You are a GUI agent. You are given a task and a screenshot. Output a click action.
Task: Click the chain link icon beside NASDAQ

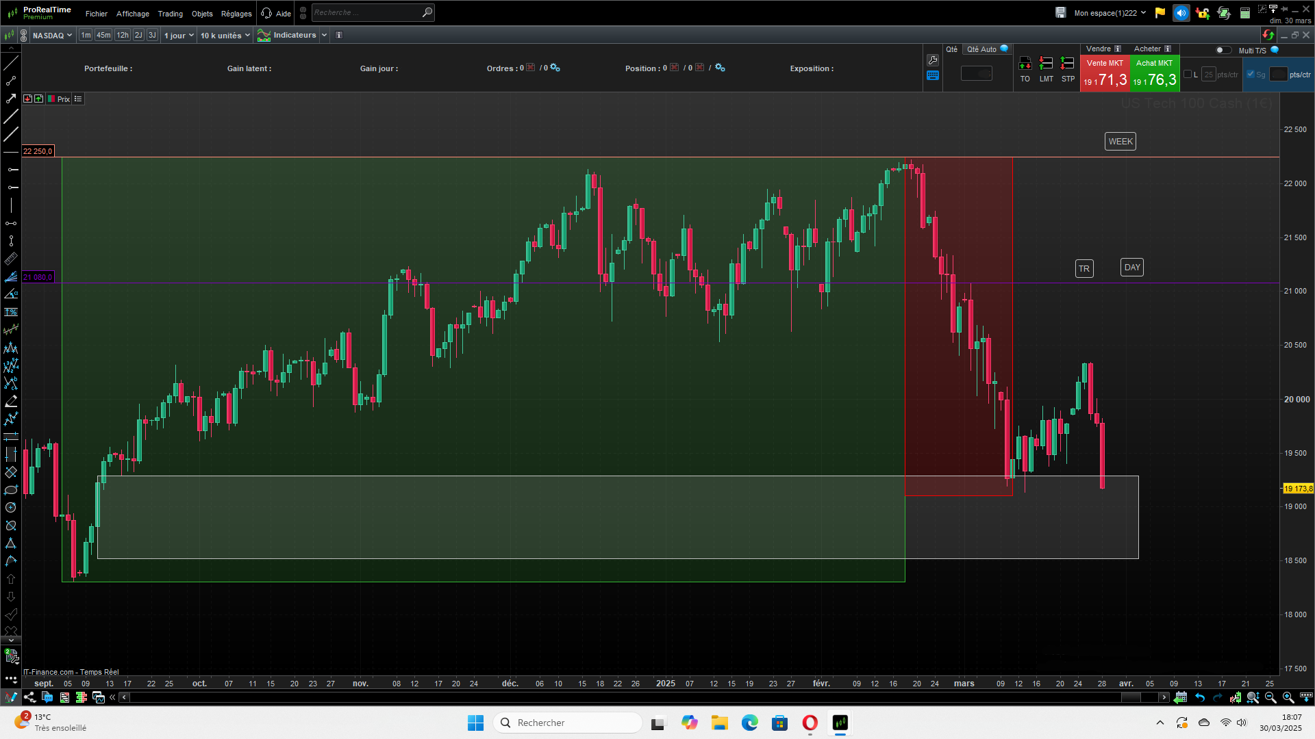[x=24, y=35]
